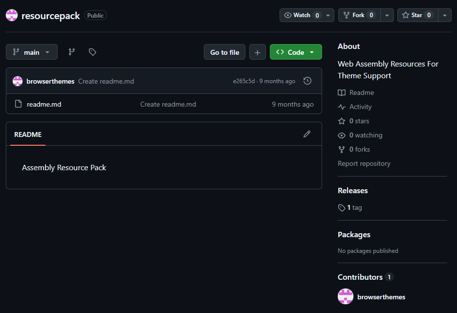Click the Contributors count badge 1
The width and height of the screenshot is (457, 313).
tap(389, 277)
